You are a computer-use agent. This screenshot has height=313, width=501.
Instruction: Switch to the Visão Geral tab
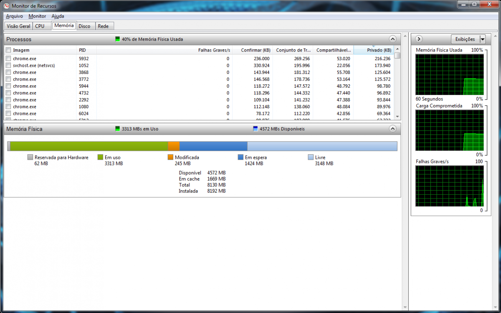(x=19, y=26)
